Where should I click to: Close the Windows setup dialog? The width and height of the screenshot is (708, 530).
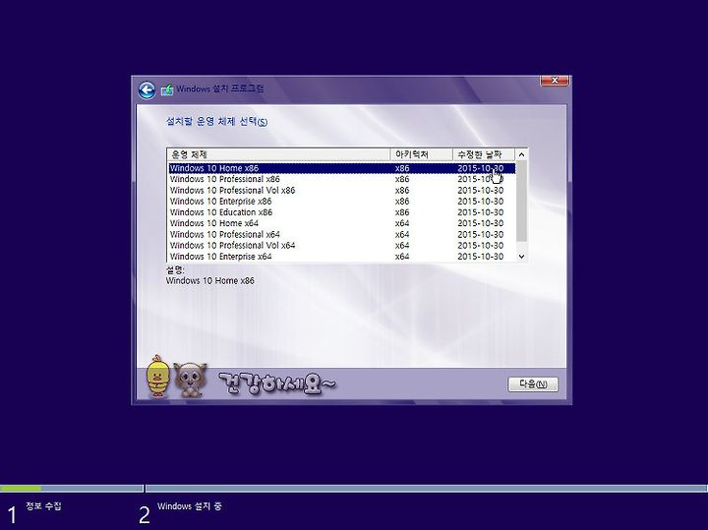[555, 81]
